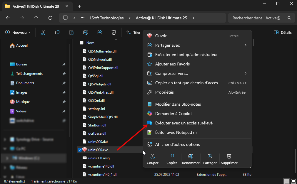Open the Trier sort menu
The image size is (297, 184).
134,33
